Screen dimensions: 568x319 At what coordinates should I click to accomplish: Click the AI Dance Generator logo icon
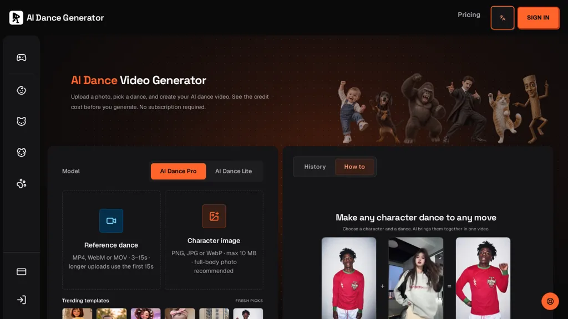[x=16, y=18]
